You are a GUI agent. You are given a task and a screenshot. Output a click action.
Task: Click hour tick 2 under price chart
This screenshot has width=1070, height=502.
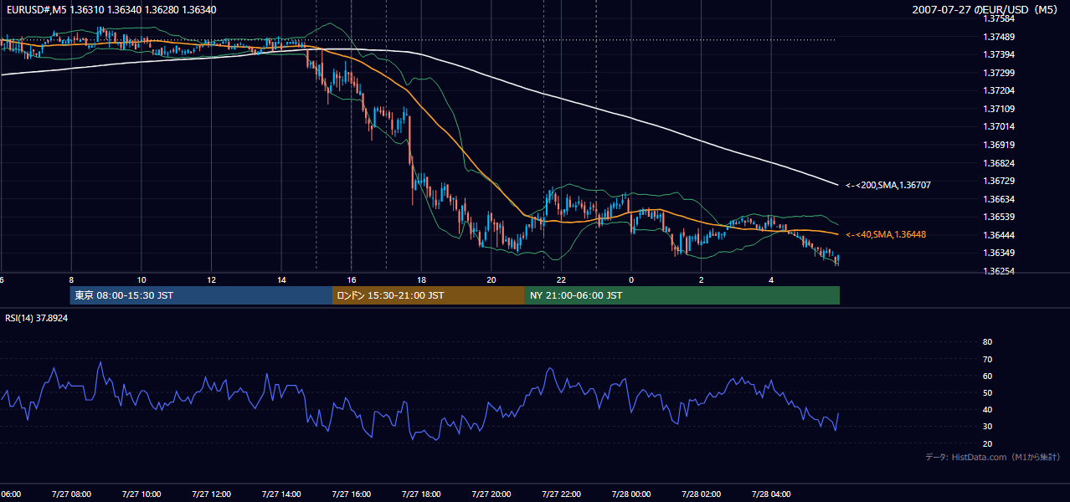coord(701,280)
